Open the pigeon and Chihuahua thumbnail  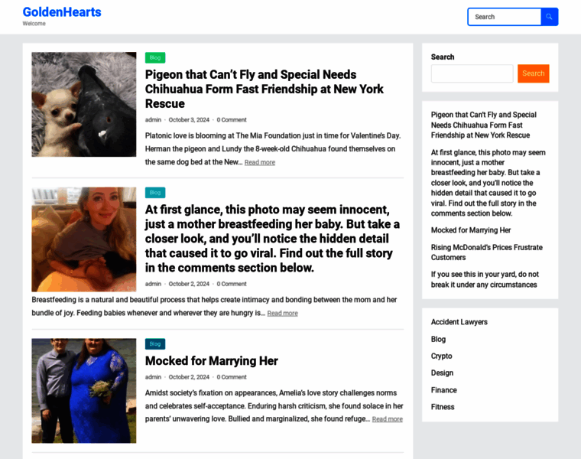point(84,104)
